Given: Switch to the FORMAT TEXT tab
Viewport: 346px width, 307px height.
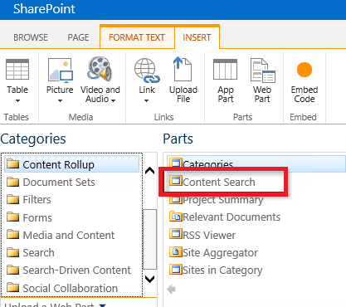Looking at the screenshot, I should pos(137,37).
